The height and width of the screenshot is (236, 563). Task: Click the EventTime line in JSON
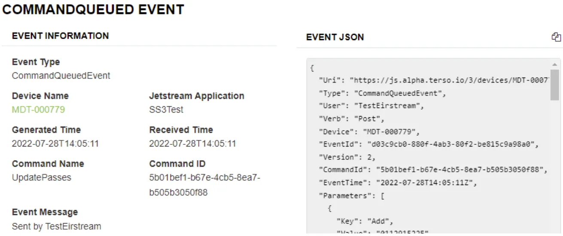coord(398,183)
